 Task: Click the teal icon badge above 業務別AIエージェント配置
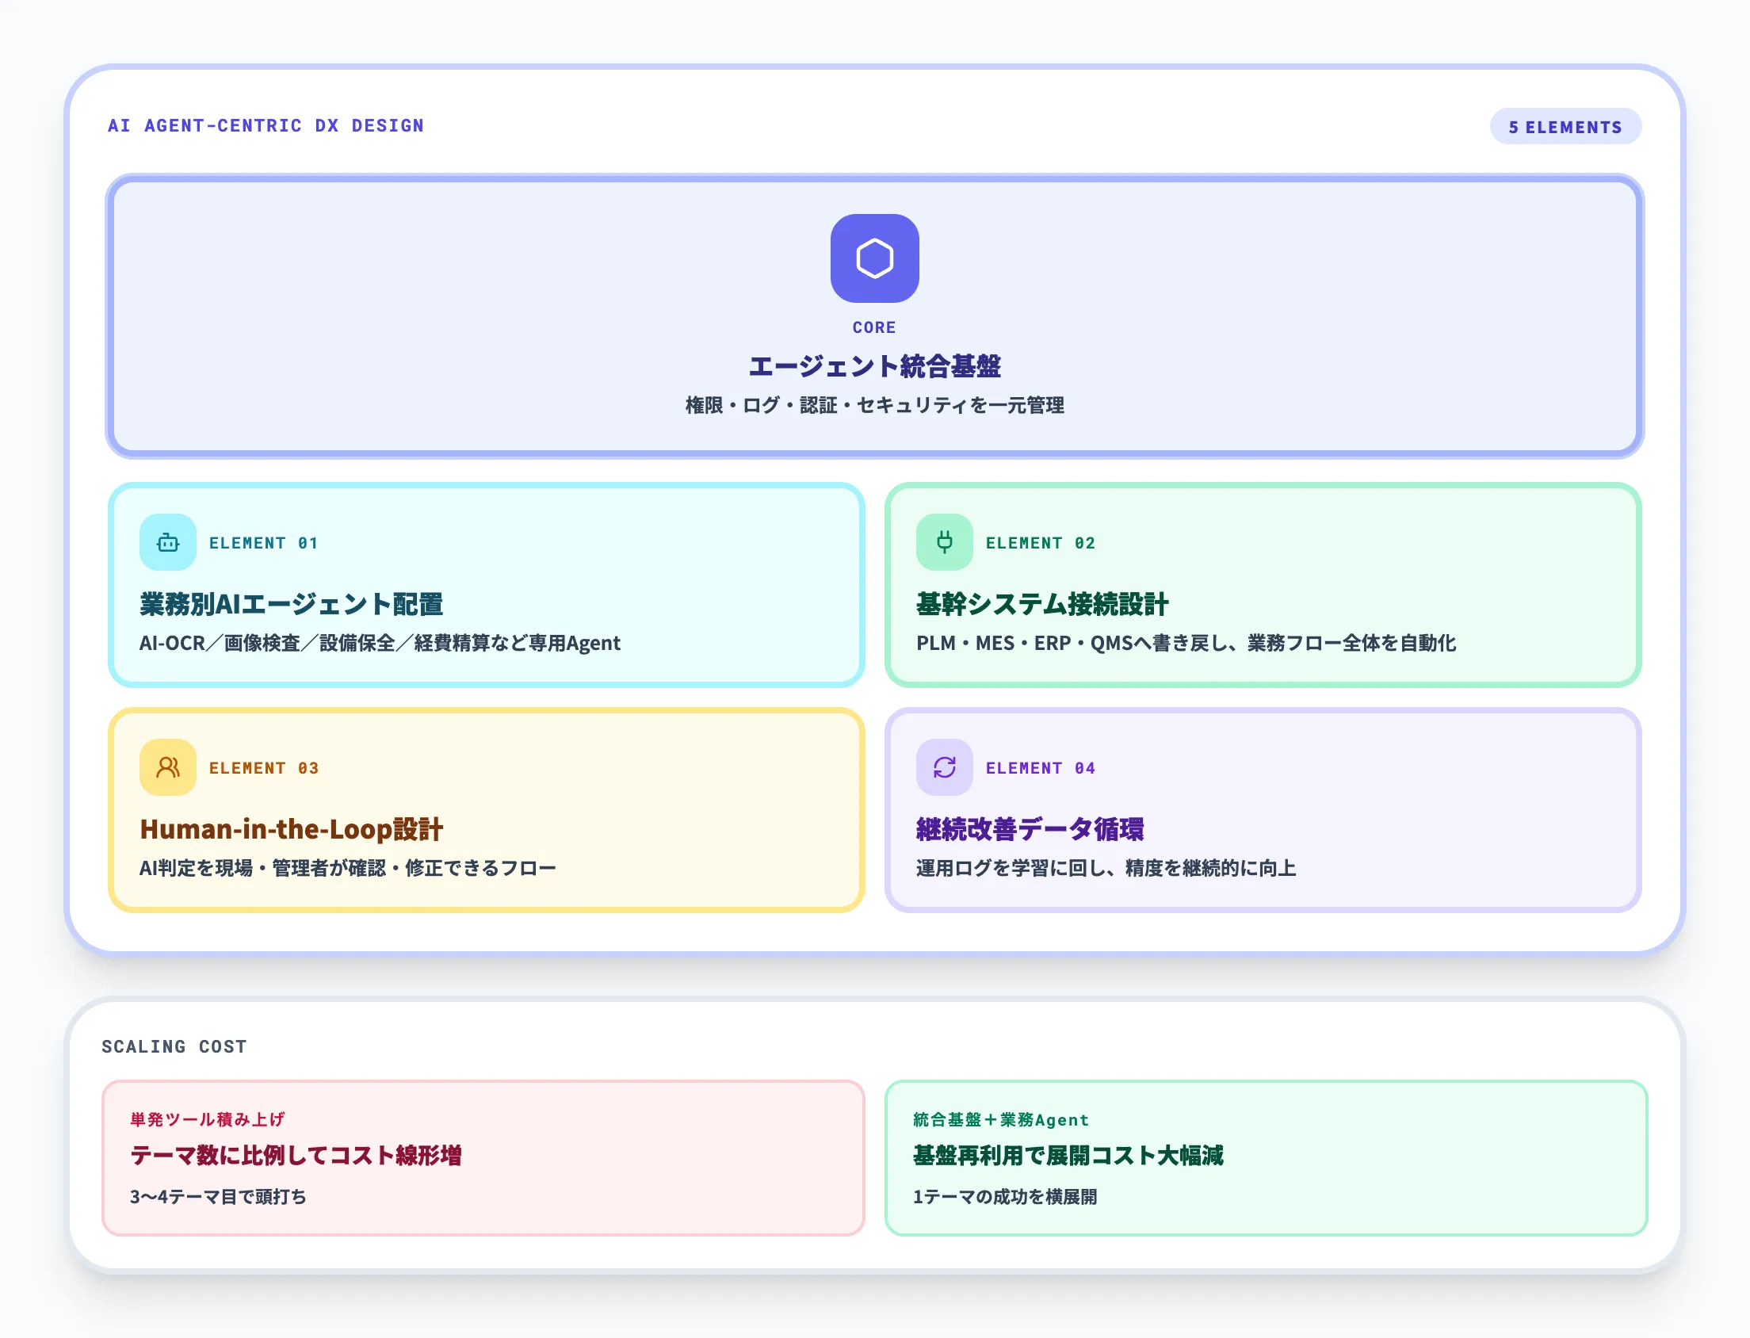pyautogui.click(x=167, y=541)
